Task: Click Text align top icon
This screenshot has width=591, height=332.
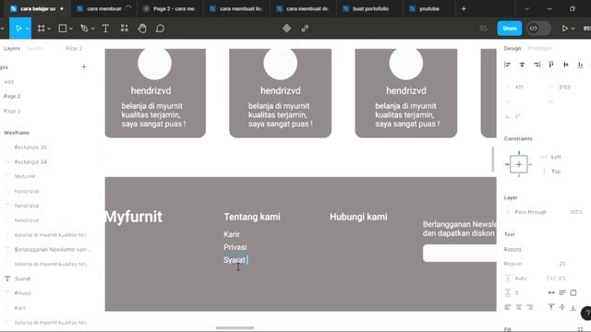Action: click(551, 307)
